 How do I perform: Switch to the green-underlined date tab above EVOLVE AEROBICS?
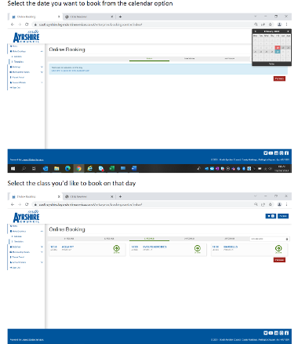(x=149, y=239)
